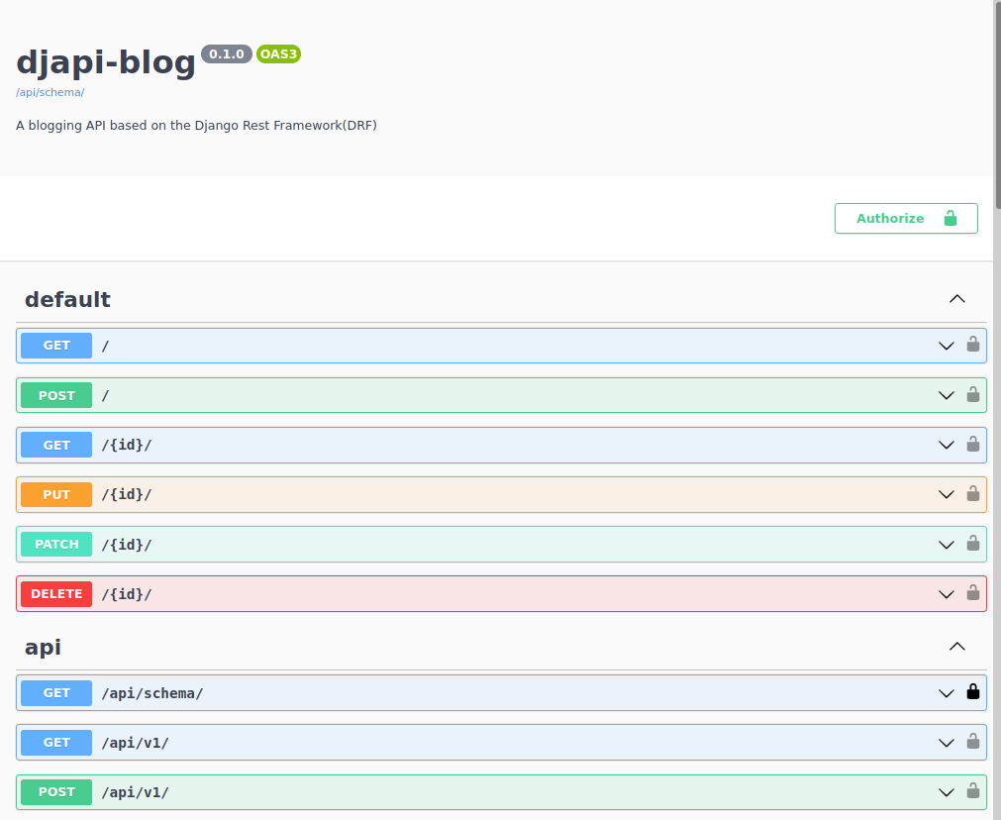Expand the GET /{id}/ operation chevron
The height and width of the screenshot is (820, 1001).
click(947, 445)
